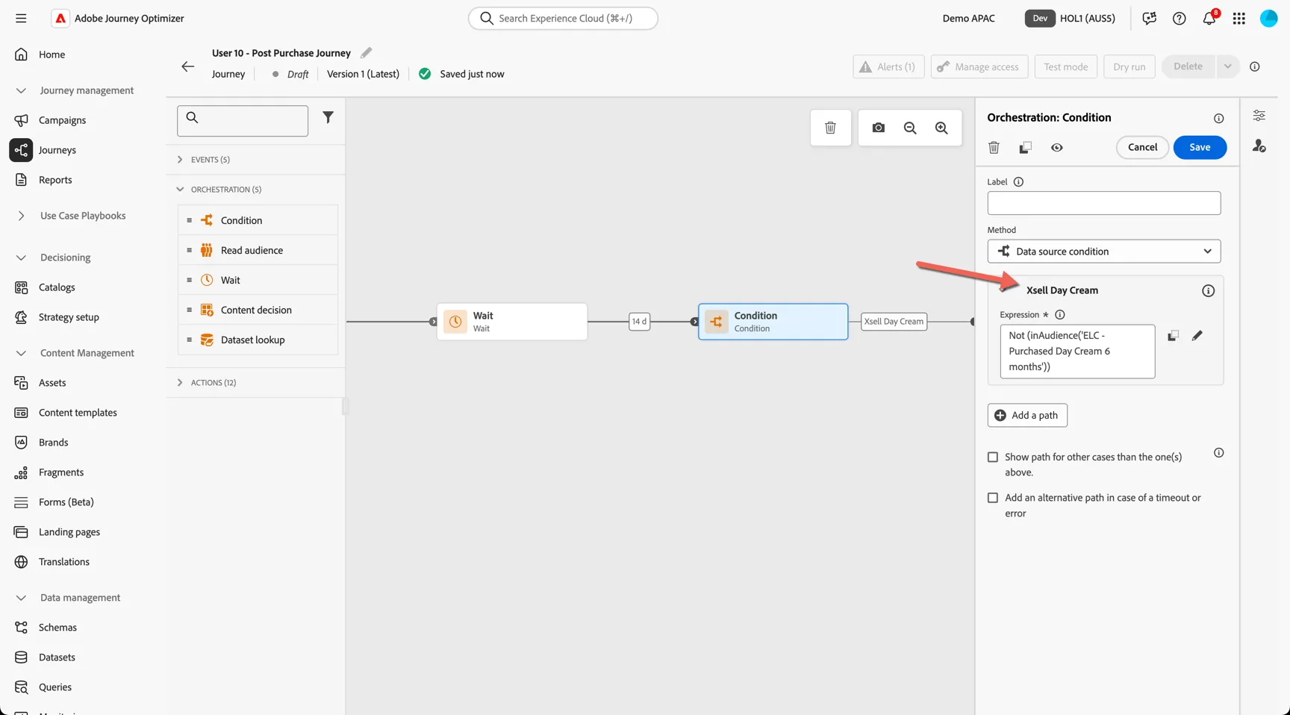The height and width of the screenshot is (715, 1290).
Task: Open Reports in the sidebar
Action: (x=55, y=180)
